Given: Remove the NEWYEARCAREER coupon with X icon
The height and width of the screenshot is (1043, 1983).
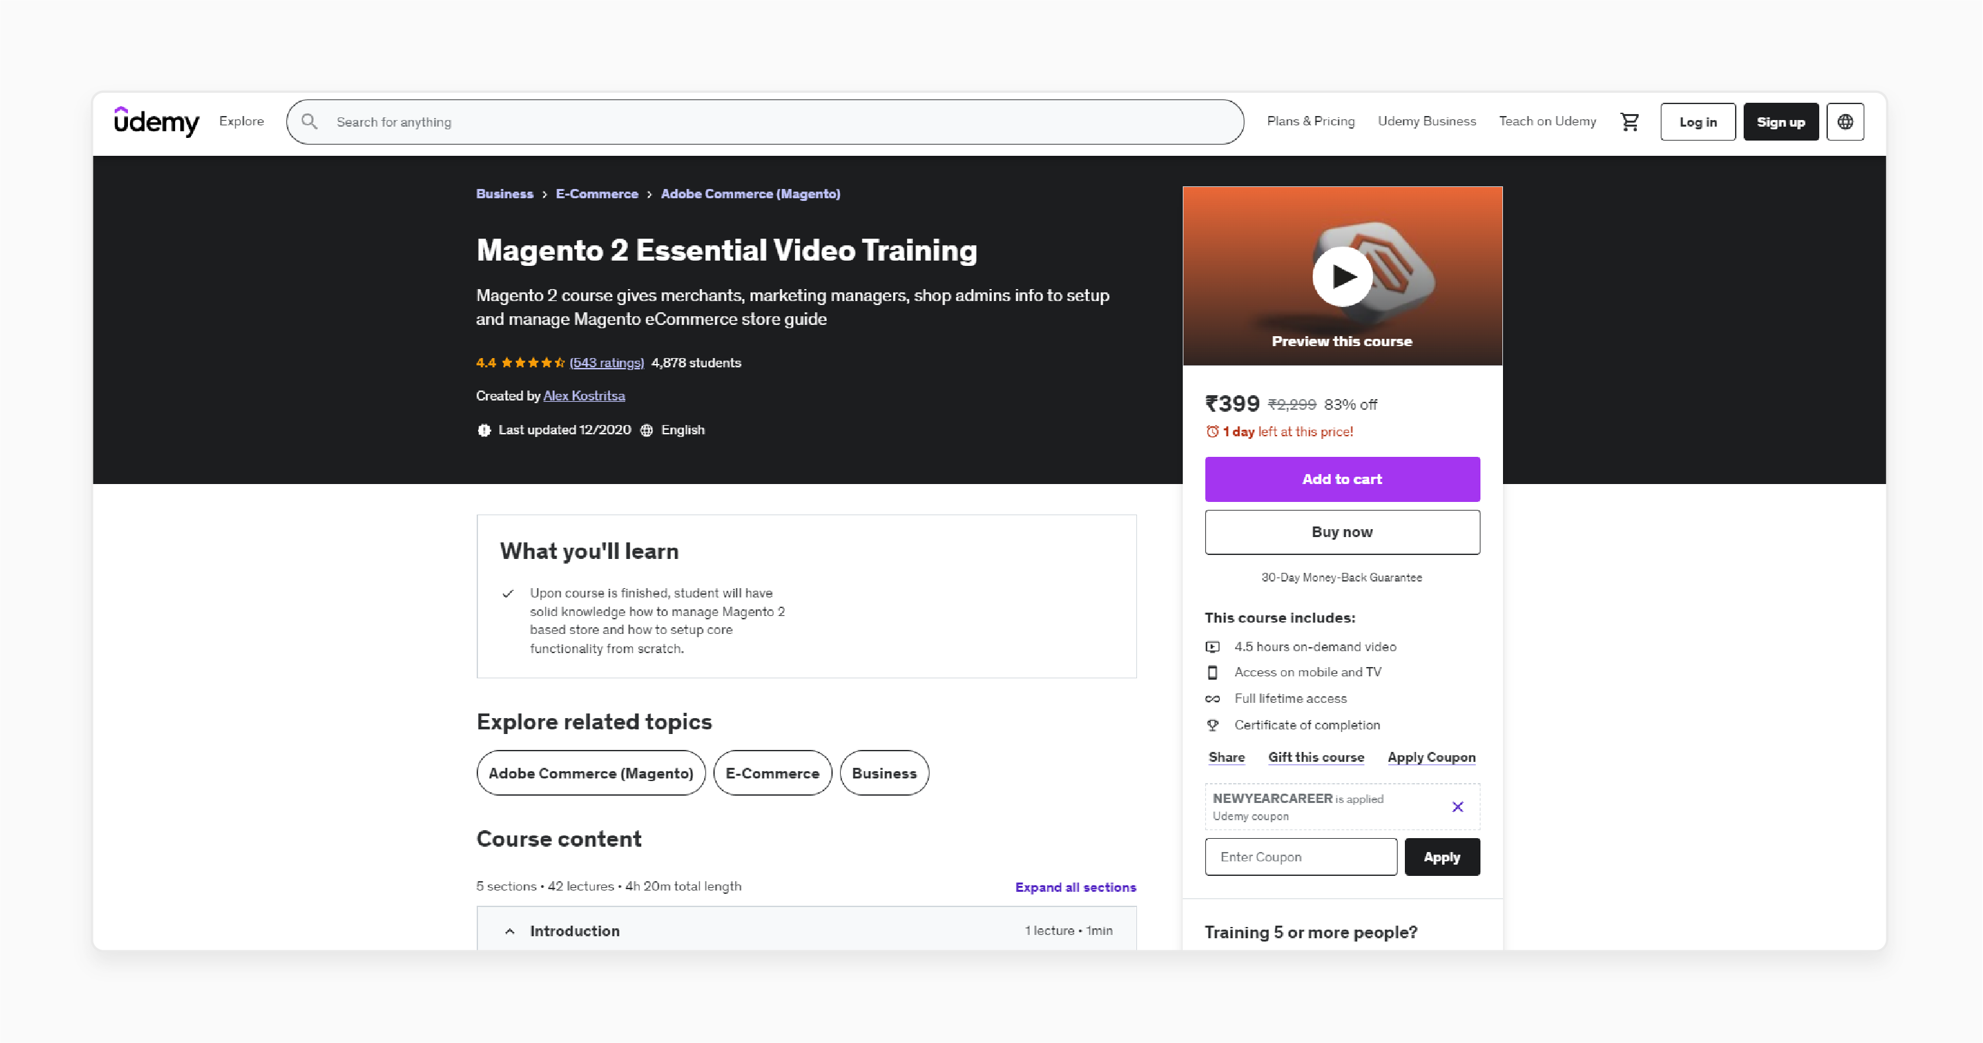Looking at the screenshot, I should (x=1457, y=807).
